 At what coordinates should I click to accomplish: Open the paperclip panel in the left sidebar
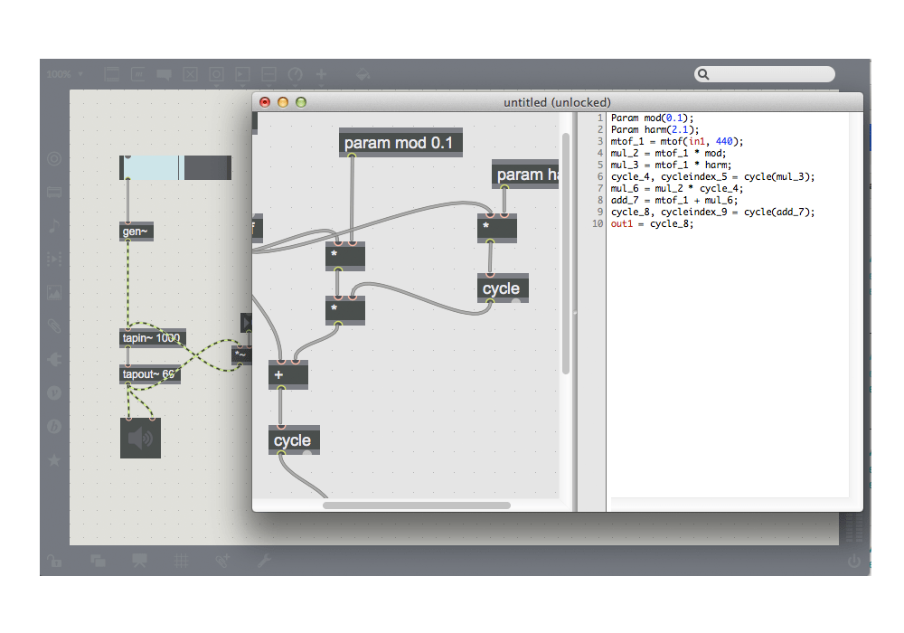[x=54, y=326]
